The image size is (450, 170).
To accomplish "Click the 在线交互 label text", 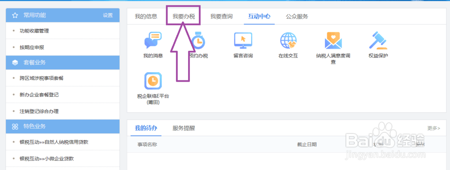I will 288,56.
